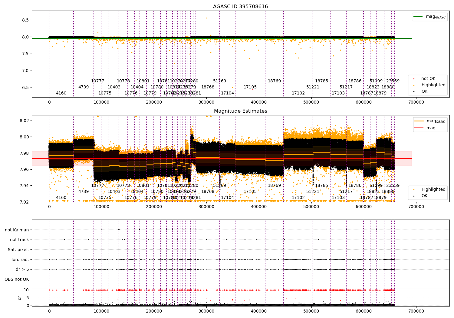The width and height of the screenshot is (454, 318).
Task: Click the 7.92 y-axis tick label
Action: (24, 202)
